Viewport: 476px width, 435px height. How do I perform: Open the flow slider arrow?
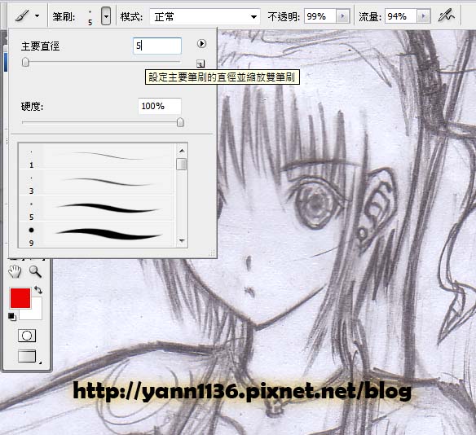coord(424,16)
